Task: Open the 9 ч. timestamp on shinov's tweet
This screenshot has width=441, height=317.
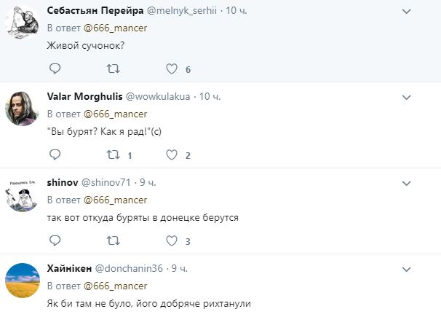Action: pyautogui.click(x=148, y=182)
